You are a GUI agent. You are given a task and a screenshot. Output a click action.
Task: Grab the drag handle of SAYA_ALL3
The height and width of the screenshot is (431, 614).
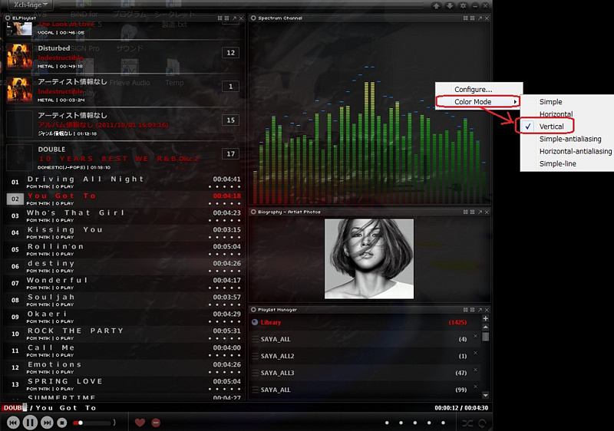(x=256, y=373)
